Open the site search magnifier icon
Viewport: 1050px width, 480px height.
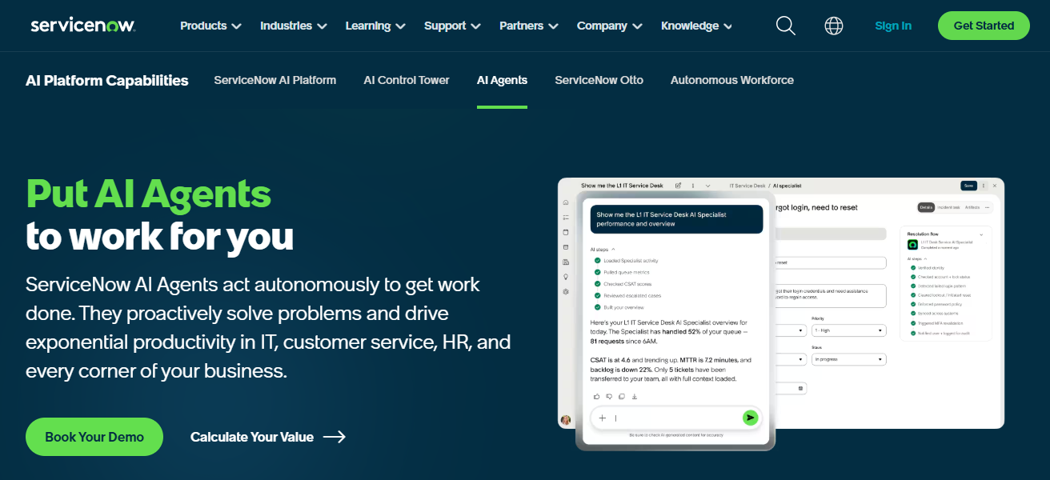(786, 26)
